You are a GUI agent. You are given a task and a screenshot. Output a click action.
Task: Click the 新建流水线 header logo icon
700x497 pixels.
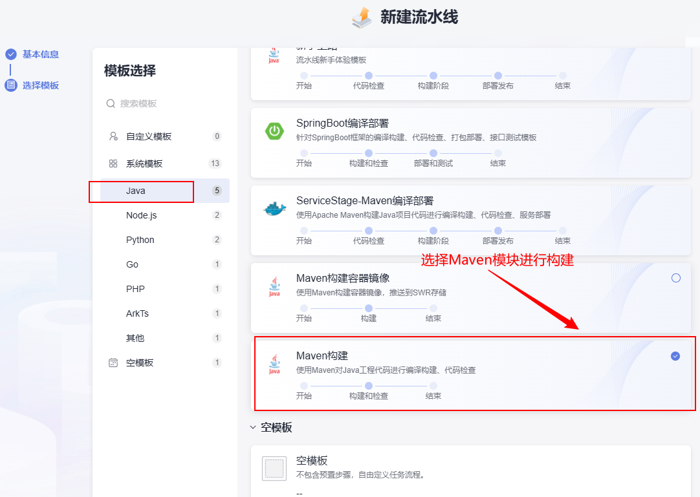tap(362, 18)
